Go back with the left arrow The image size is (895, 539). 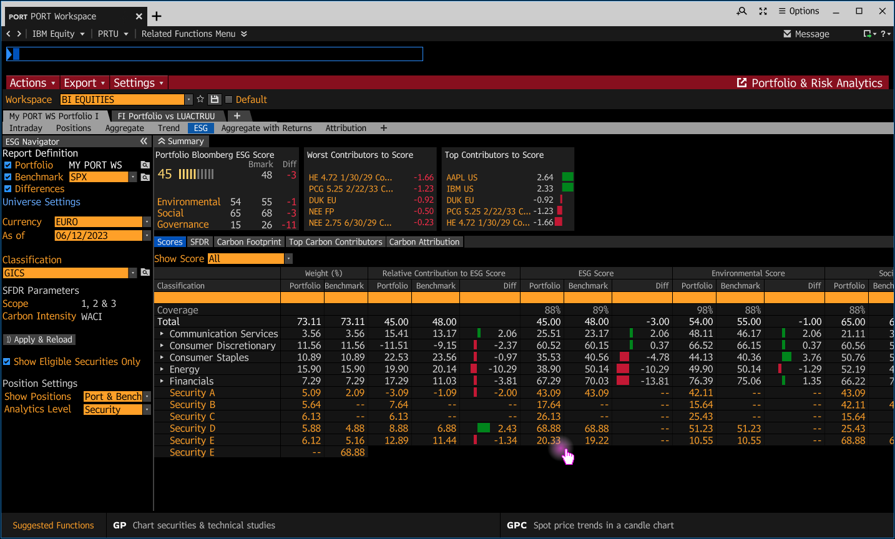click(x=9, y=34)
